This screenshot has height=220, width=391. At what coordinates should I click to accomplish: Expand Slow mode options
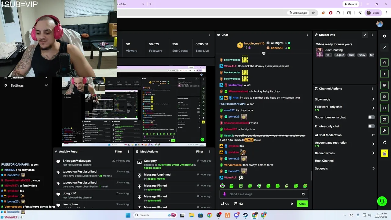click(x=373, y=99)
